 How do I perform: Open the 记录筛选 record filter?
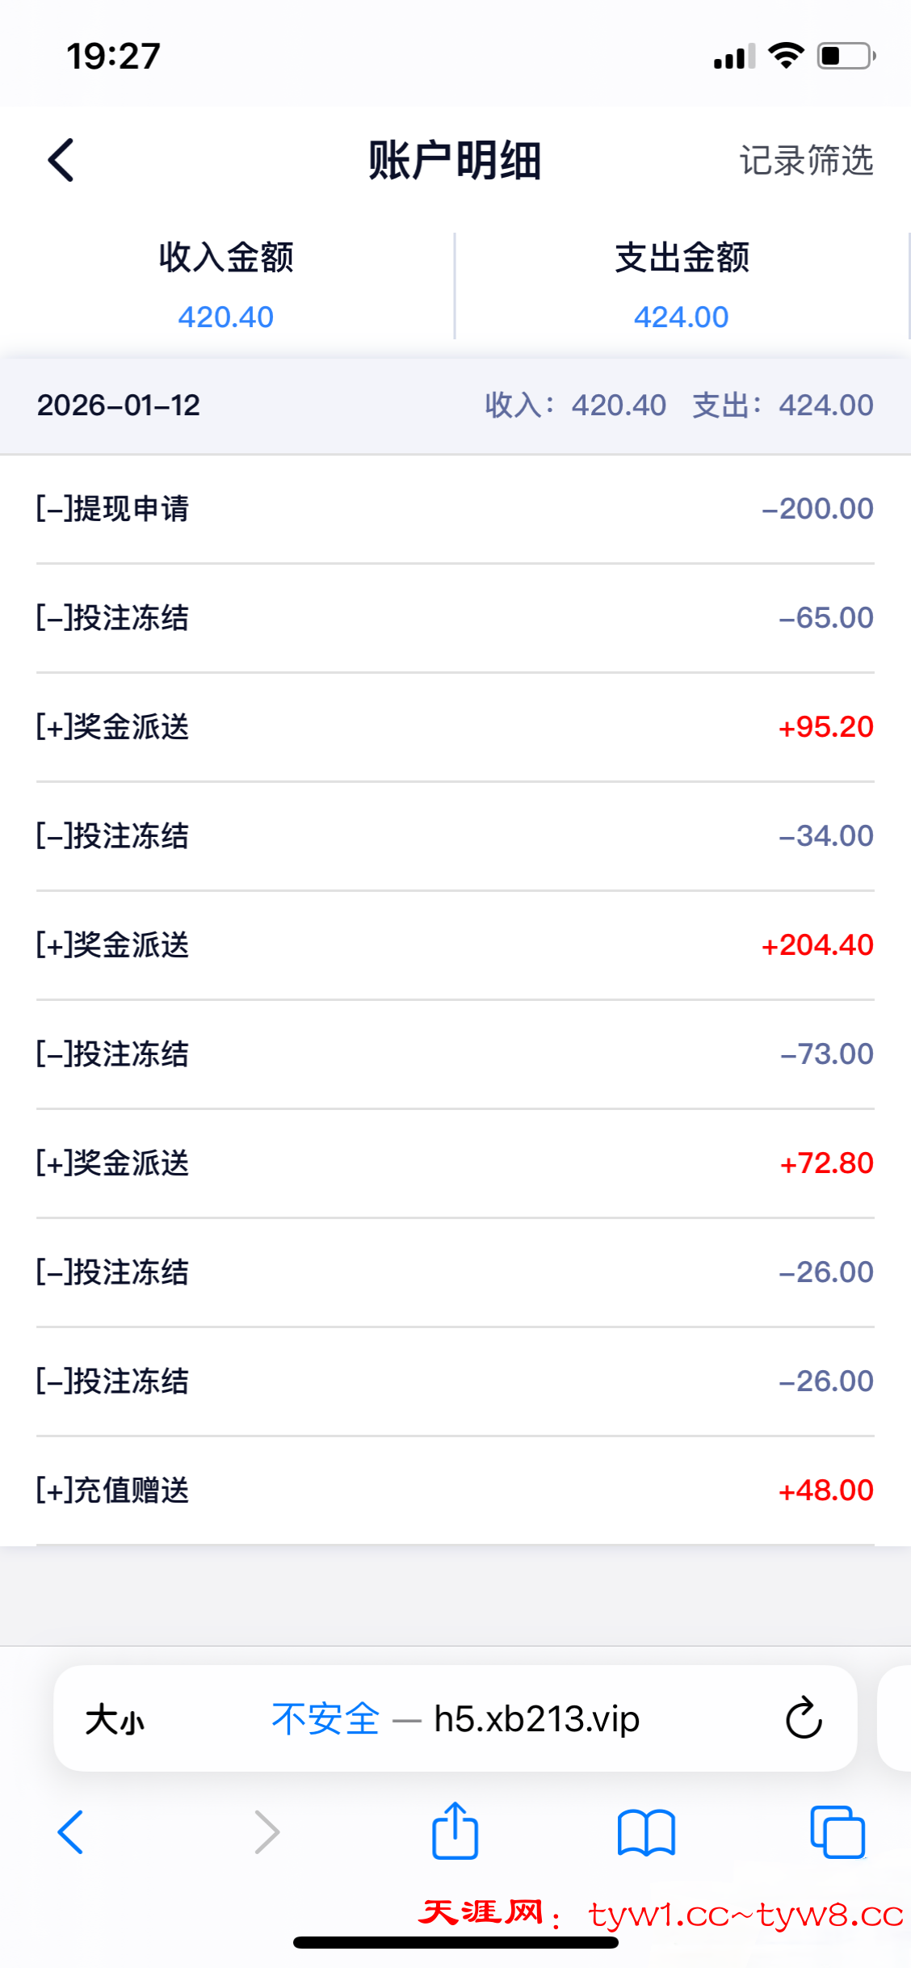(x=806, y=160)
